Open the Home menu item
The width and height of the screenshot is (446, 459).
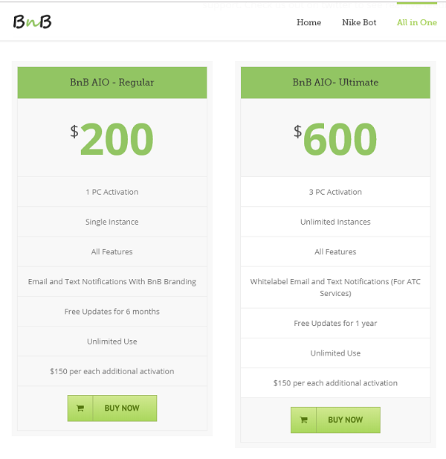[x=308, y=22]
